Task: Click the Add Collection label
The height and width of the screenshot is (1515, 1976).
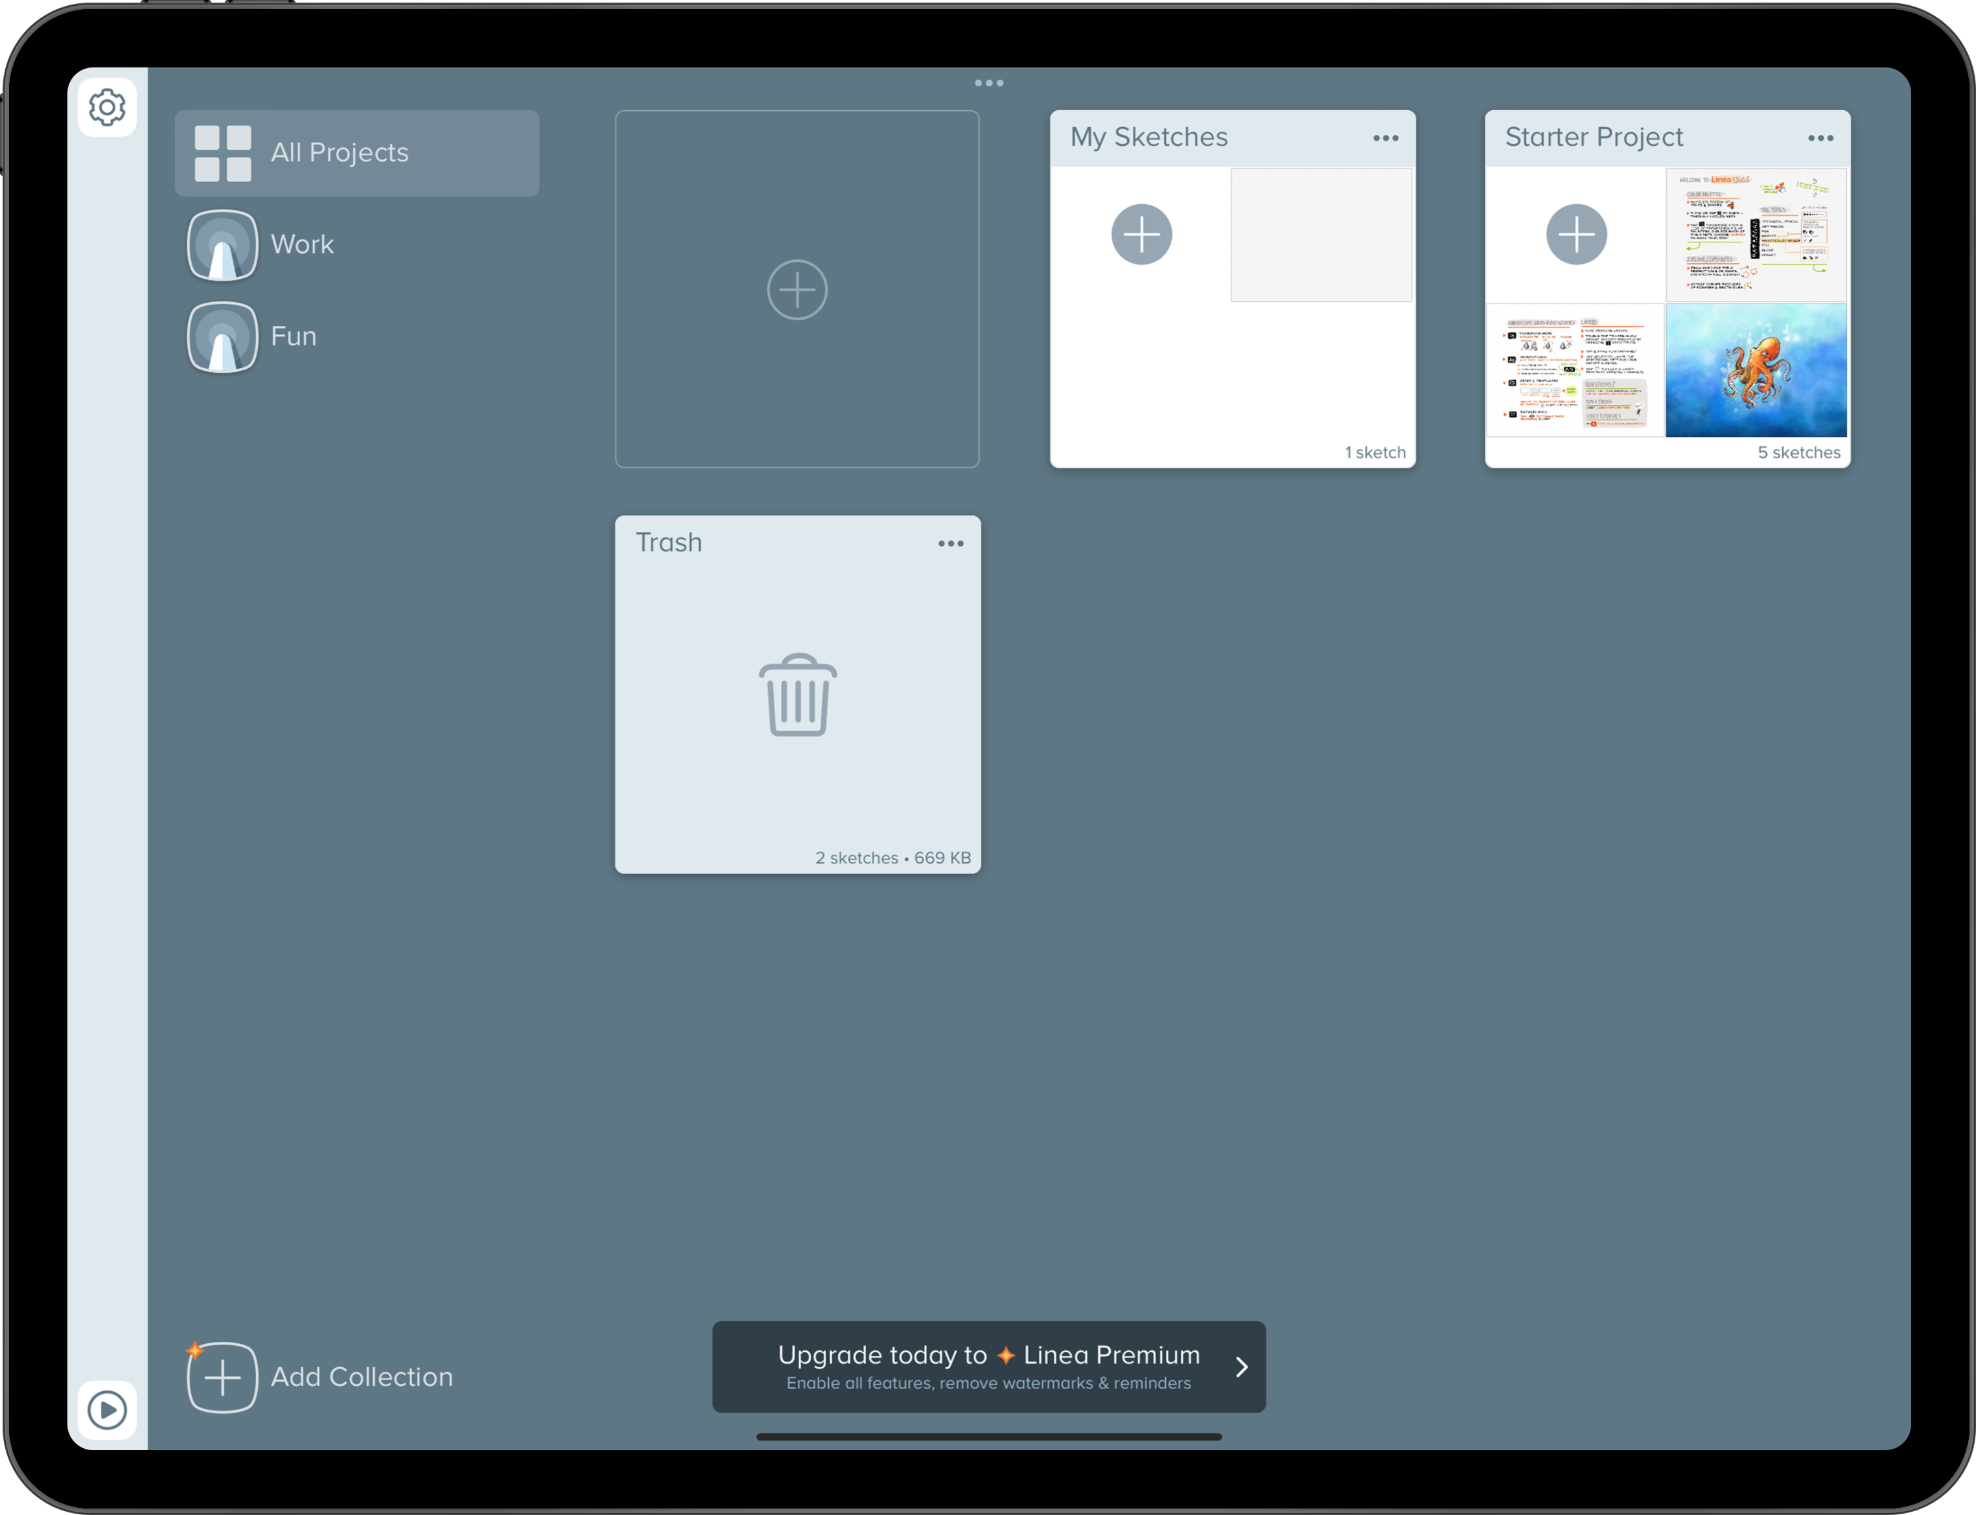Action: [362, 1377]
